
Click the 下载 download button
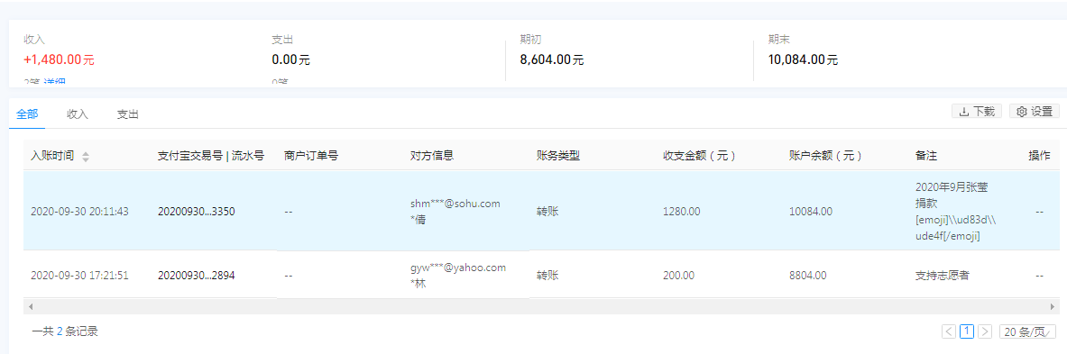tap(977, 112)
